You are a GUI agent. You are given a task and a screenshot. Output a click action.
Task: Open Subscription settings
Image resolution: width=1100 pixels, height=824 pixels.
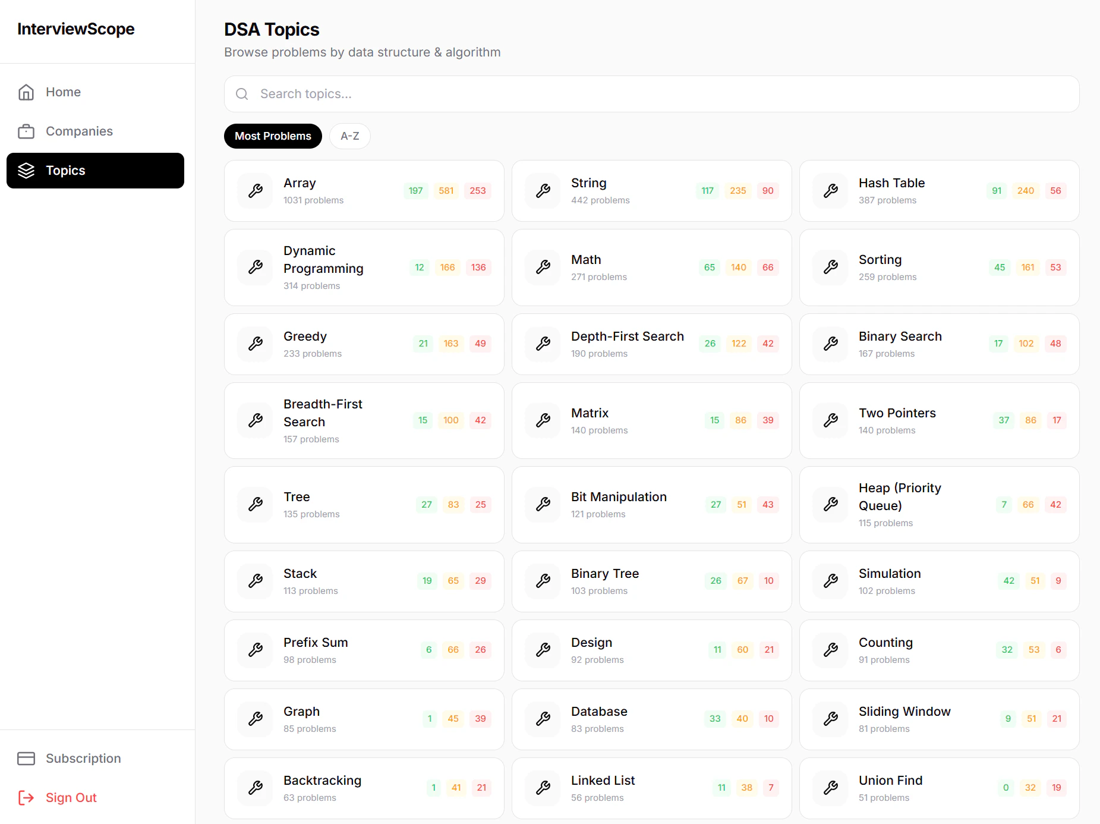click(95, 759)
